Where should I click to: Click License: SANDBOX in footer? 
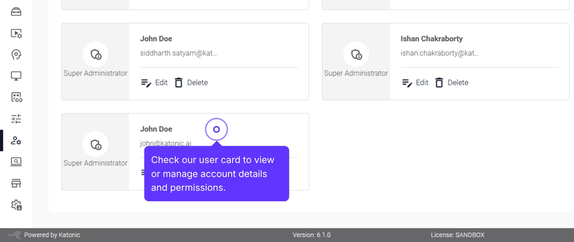[x=457, y=235]
